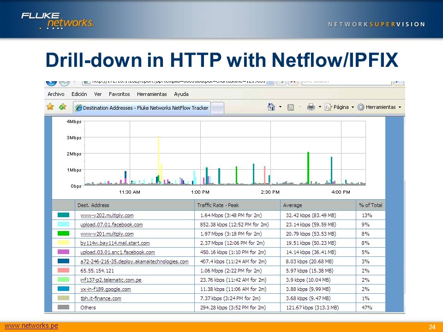The width and height of the screenshot is (443, 332).
Task: Open the Herramientas menu in menu bar
Action: 152,94
